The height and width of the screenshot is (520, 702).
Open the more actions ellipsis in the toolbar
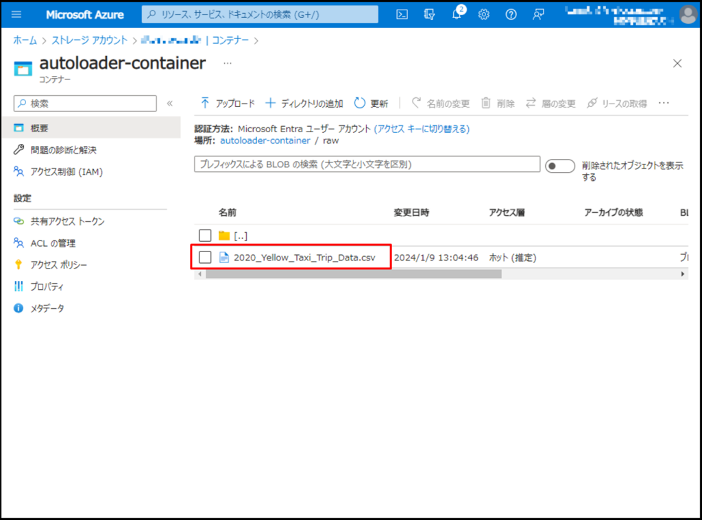[664, 103]
